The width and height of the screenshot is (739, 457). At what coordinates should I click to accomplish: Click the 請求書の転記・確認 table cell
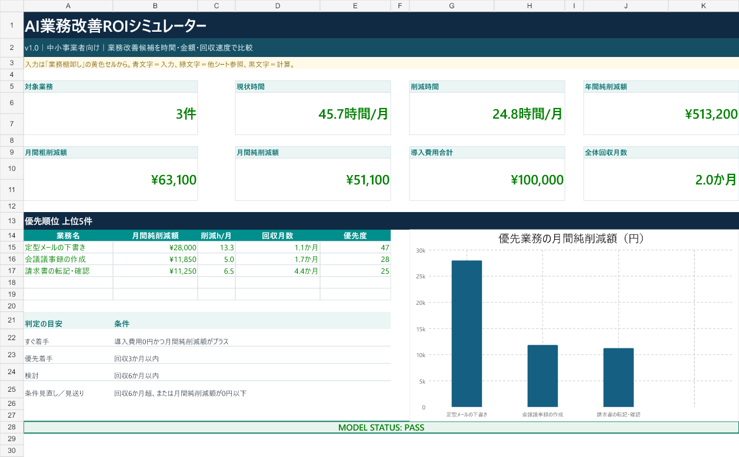pos(68,271)
